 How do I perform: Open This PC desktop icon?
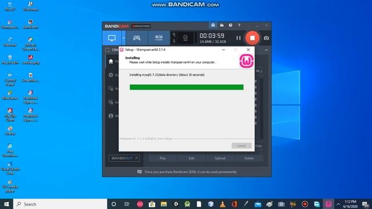point(10,6)
